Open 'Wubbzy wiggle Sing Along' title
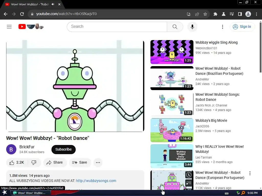262x196 pixels. 216,43
